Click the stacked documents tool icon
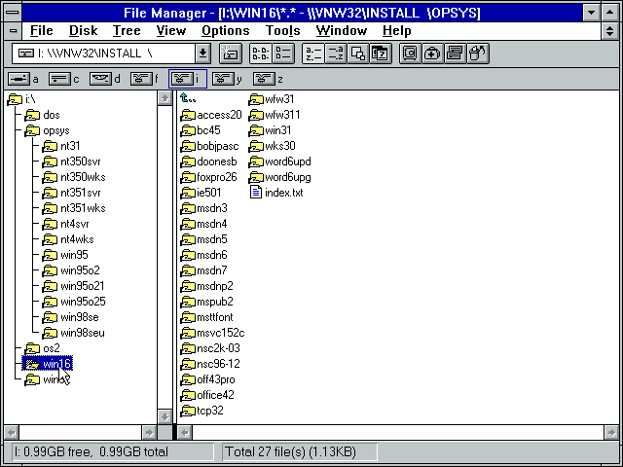Viewport: 623px width, 467px height. 455,54
